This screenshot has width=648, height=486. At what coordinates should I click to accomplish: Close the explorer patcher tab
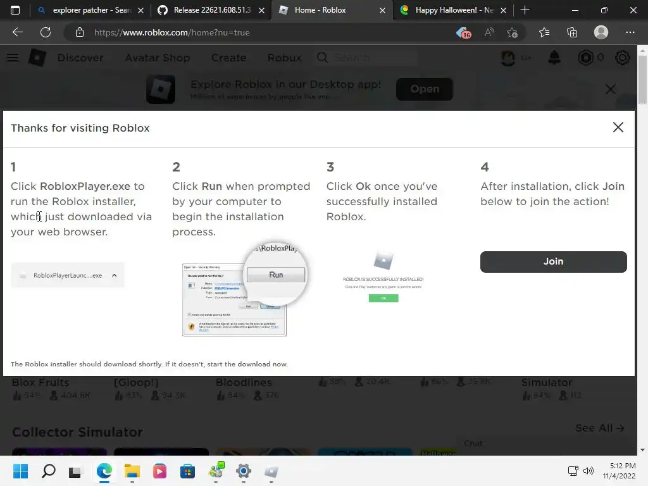click(140, 10)
